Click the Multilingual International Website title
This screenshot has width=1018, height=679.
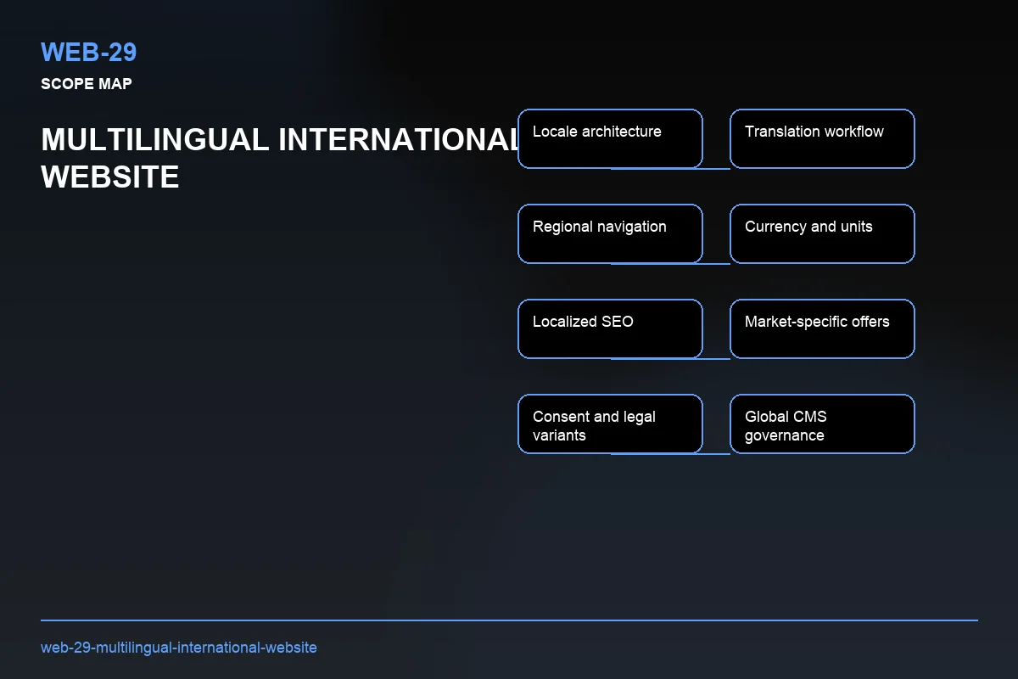[x=281, y=158]
